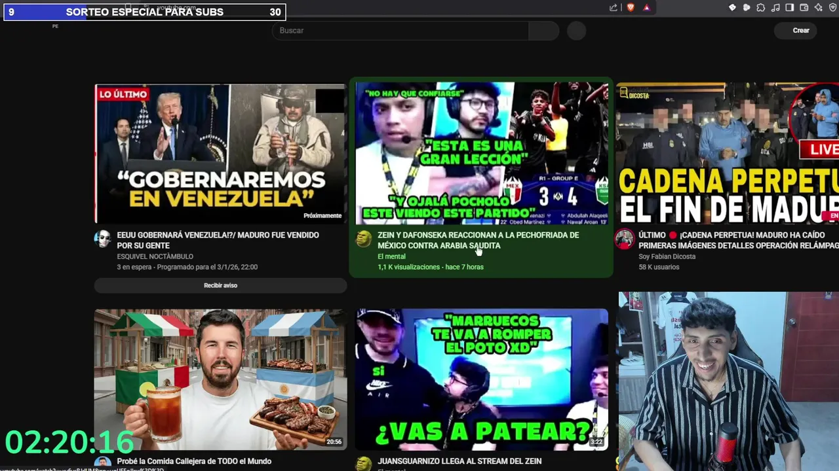
Task: Open the Probé la Comida Callejera video title
Action: point(194,461)
